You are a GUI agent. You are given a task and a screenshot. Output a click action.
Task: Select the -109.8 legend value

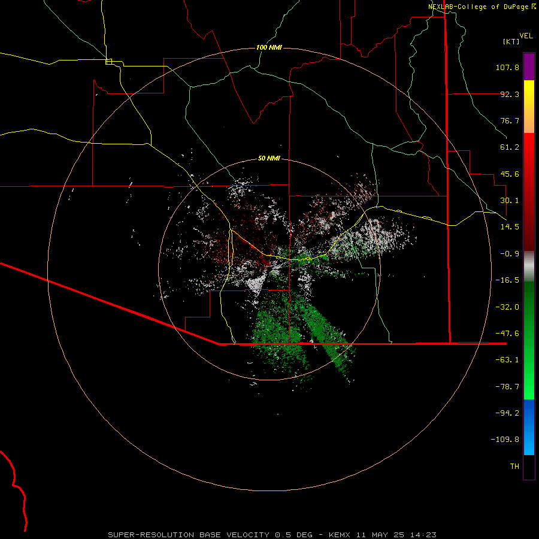505,440
